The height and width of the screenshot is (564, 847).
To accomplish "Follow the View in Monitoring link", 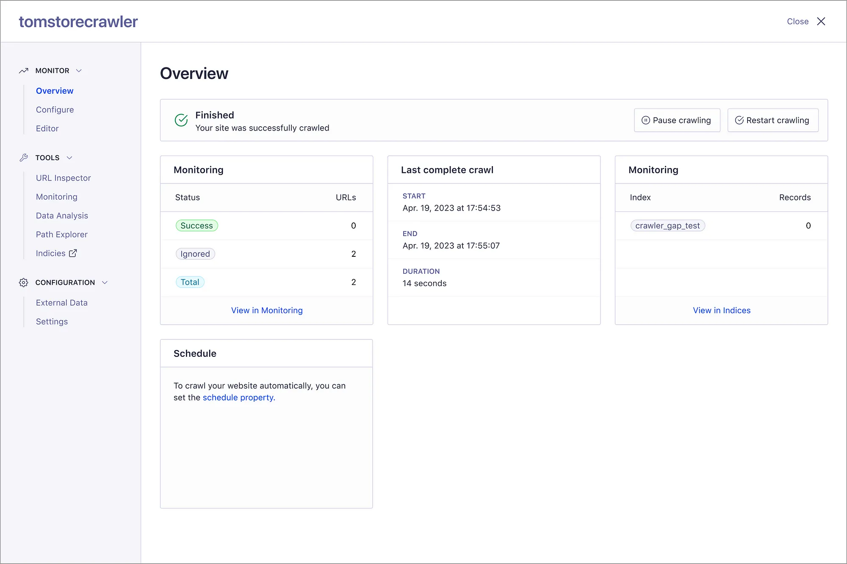I will pyautogui.click(x=267, y=311).
